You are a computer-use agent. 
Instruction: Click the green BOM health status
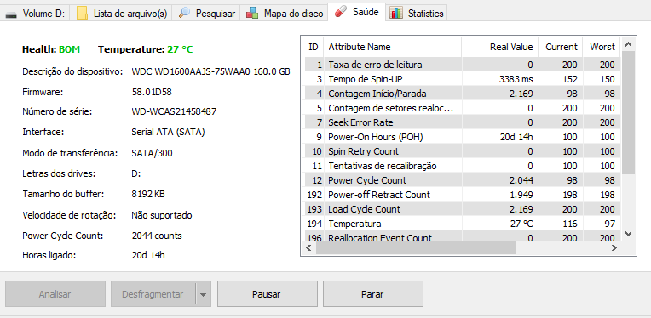click(x=69, y=49)
